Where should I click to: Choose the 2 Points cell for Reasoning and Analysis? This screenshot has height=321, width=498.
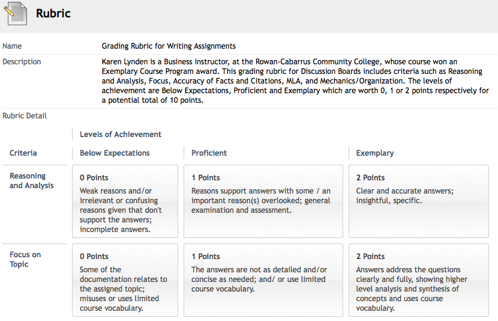pyautogui.click(x=419, y=201)
